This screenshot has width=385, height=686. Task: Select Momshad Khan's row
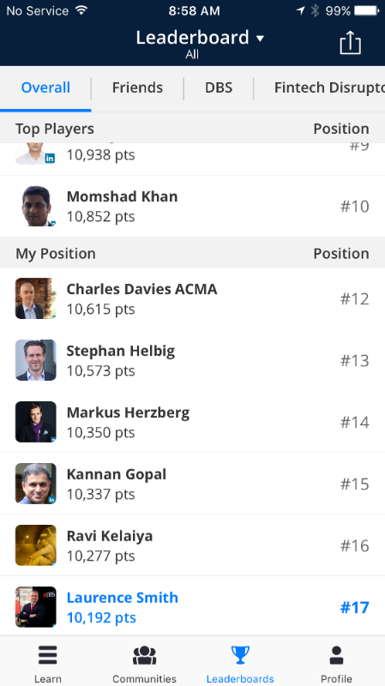[x=192, y=206]
